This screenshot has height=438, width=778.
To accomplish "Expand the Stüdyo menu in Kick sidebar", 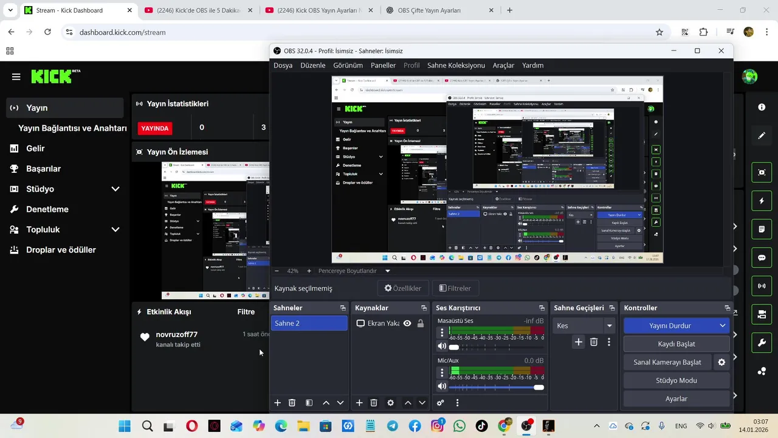I will [x=115, y=189].
